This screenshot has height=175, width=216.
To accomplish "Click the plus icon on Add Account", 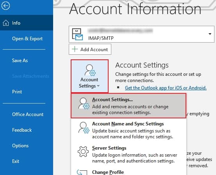I will [x=75, y=49].
